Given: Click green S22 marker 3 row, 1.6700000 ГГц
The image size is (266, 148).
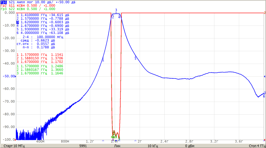Looking at the screenshot, I should [40, 73].
